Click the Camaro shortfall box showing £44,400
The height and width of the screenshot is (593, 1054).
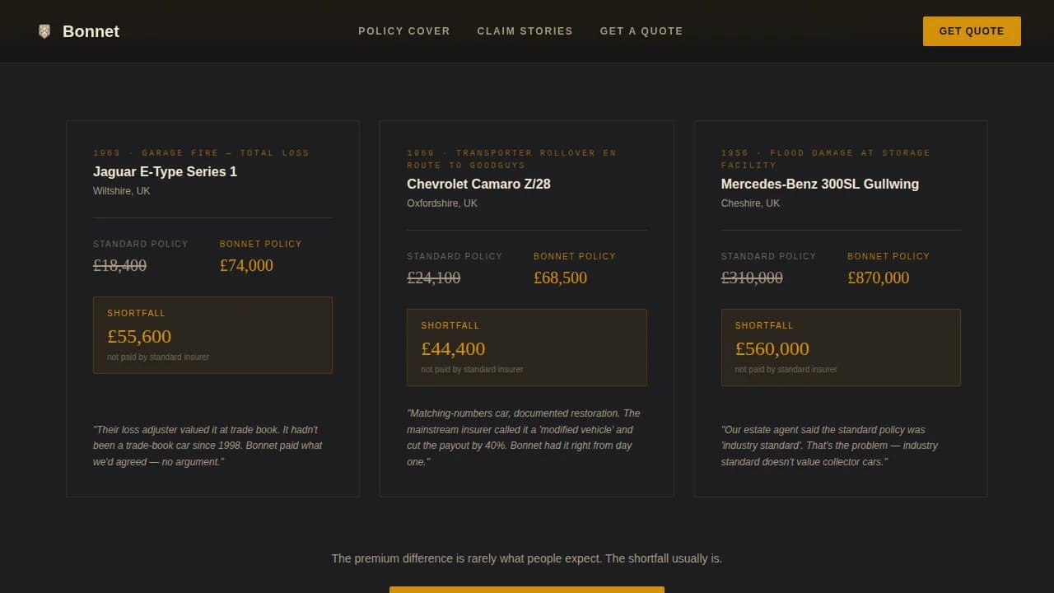527,347
